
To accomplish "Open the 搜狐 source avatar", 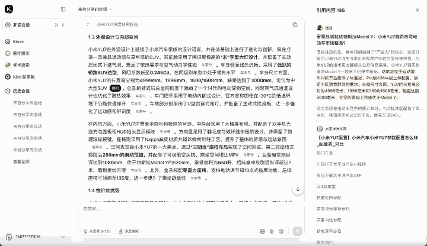I will (320, 28).
